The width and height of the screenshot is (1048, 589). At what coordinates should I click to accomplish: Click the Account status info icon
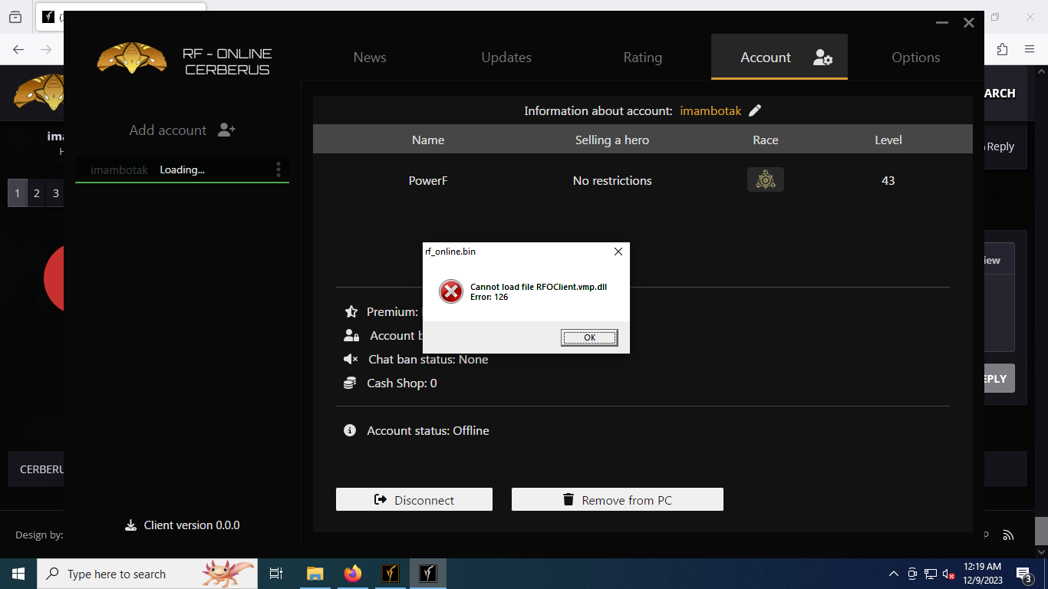click(350, 430)
